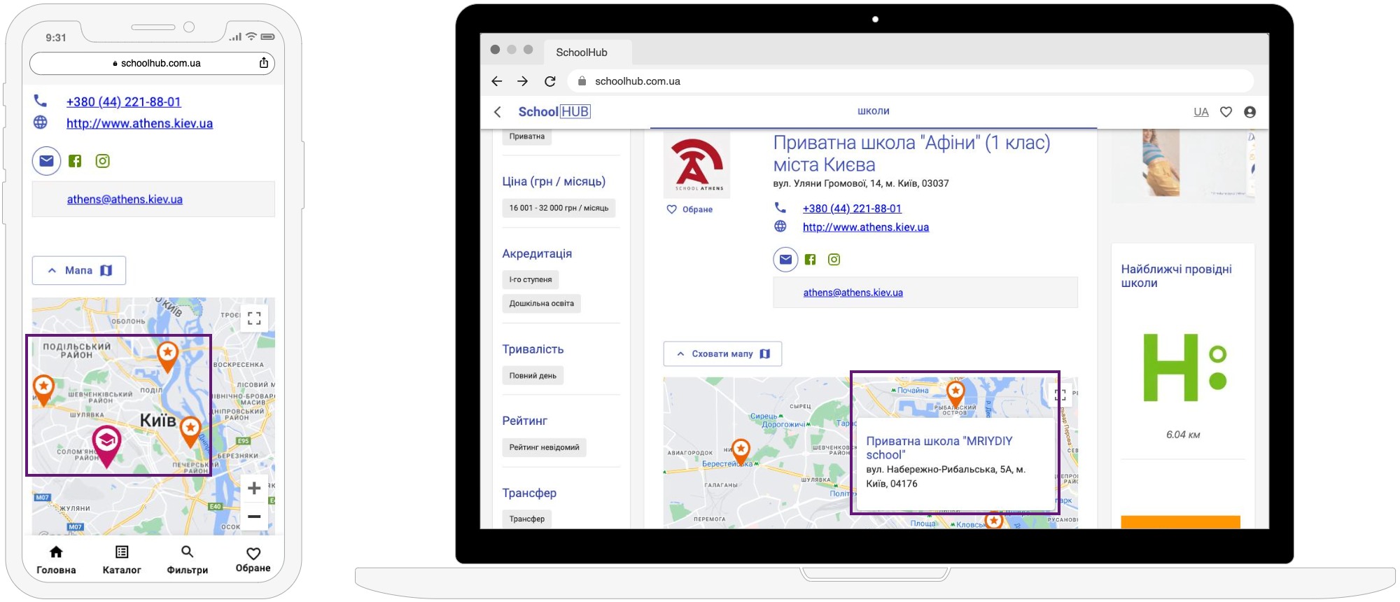Toggle the Приватна filter chip

coord(526,136)
